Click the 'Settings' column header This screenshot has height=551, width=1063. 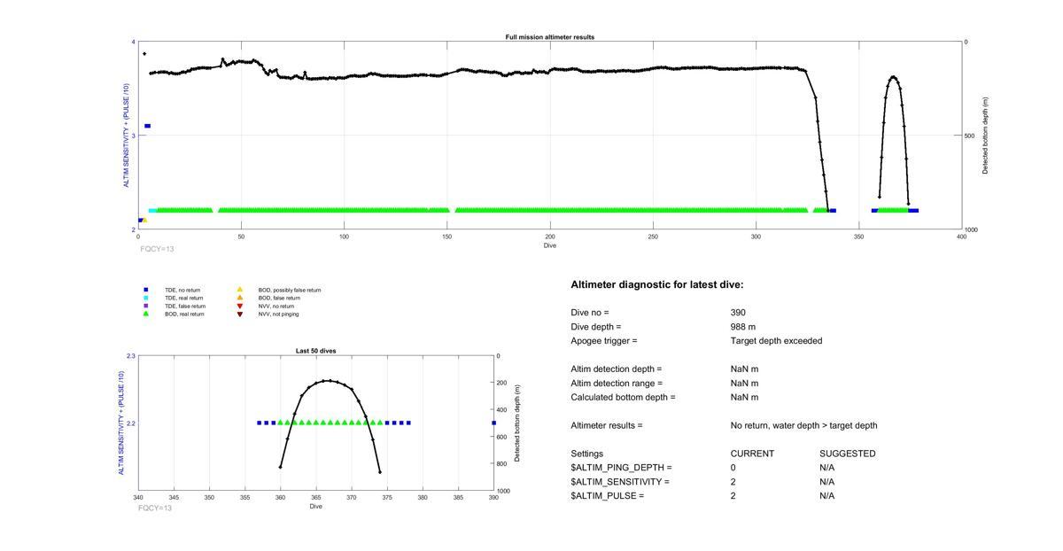click(587, 454)
